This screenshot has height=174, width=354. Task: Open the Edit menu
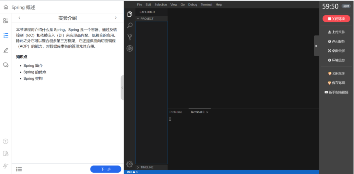point(148,5)
